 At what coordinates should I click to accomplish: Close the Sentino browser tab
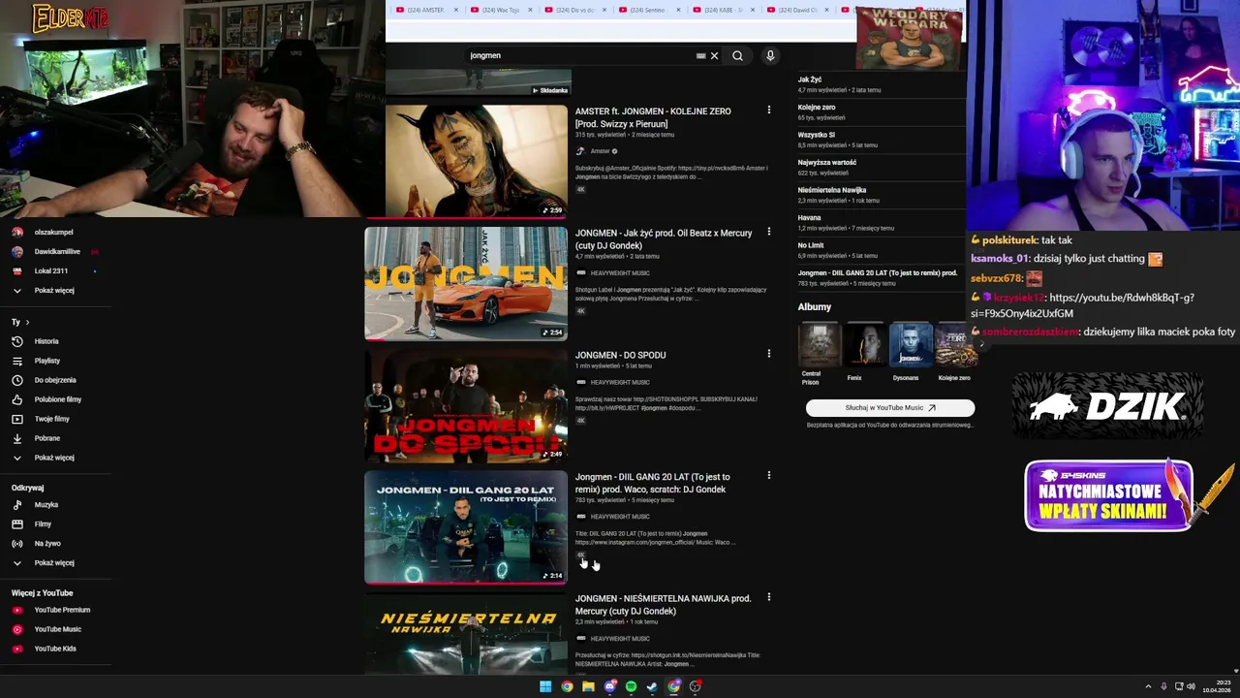tap(679, 10)
